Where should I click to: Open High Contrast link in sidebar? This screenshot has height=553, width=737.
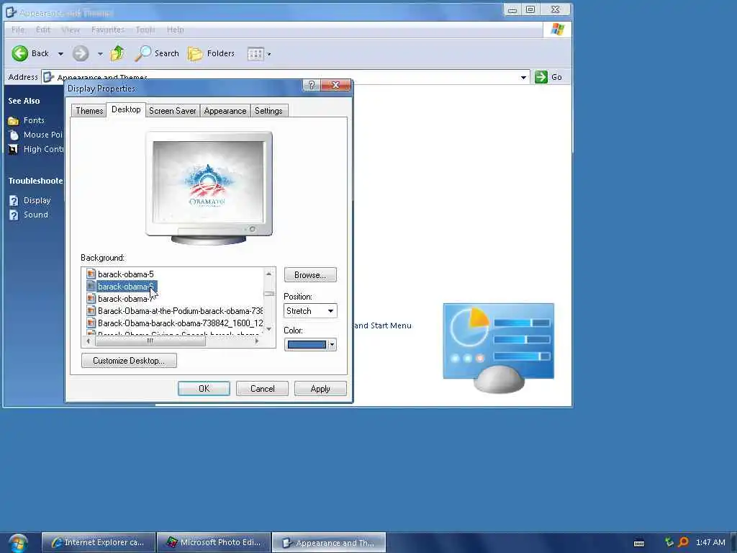click(x=43, y=149)
